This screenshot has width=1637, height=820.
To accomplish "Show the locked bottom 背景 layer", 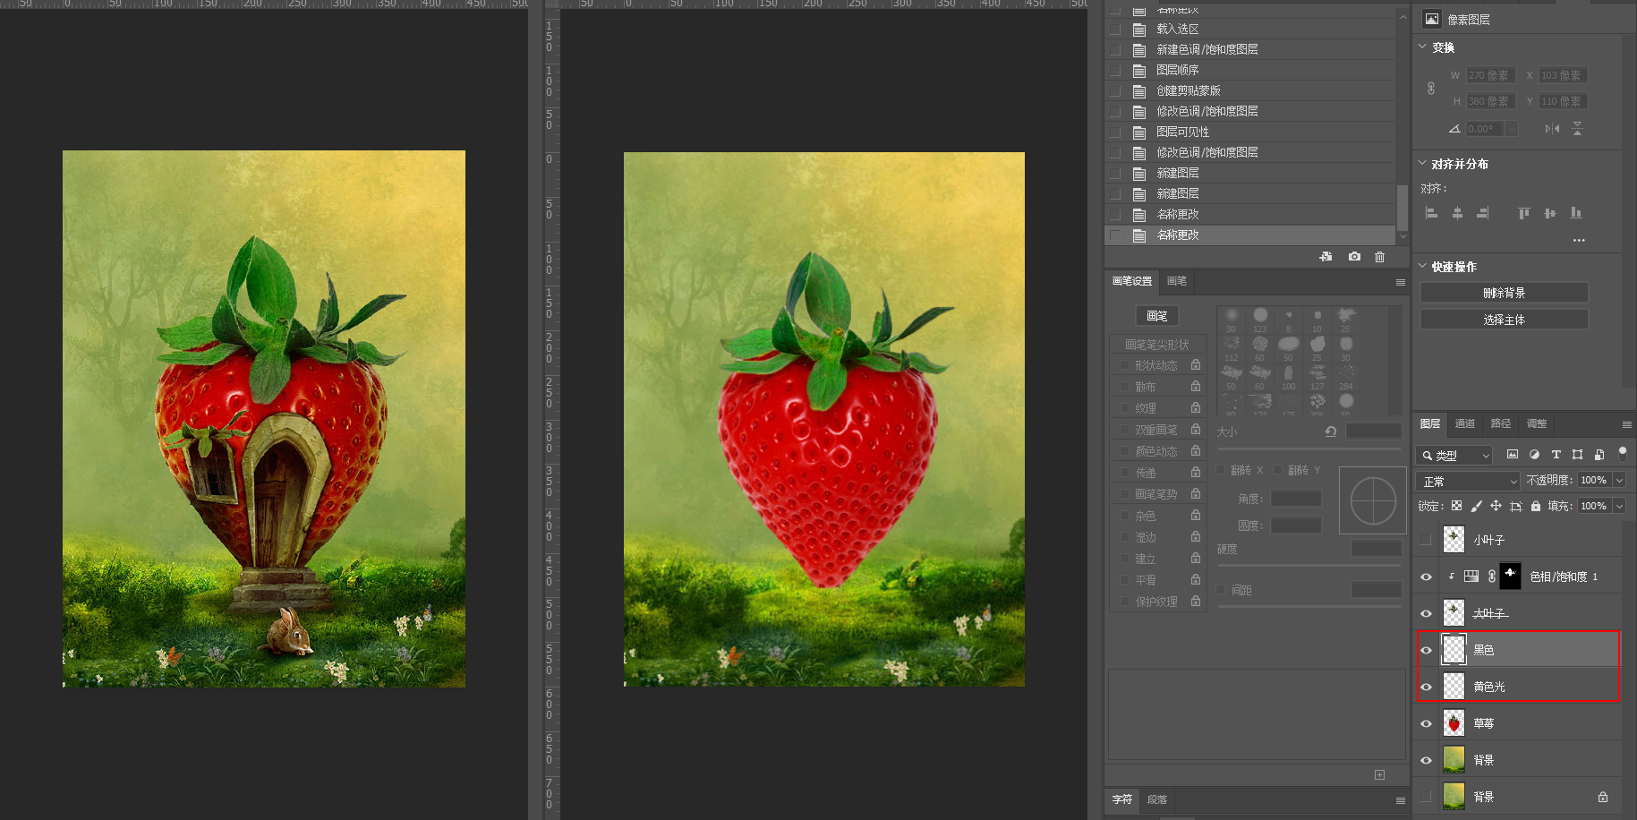I will coord(1426,797).
